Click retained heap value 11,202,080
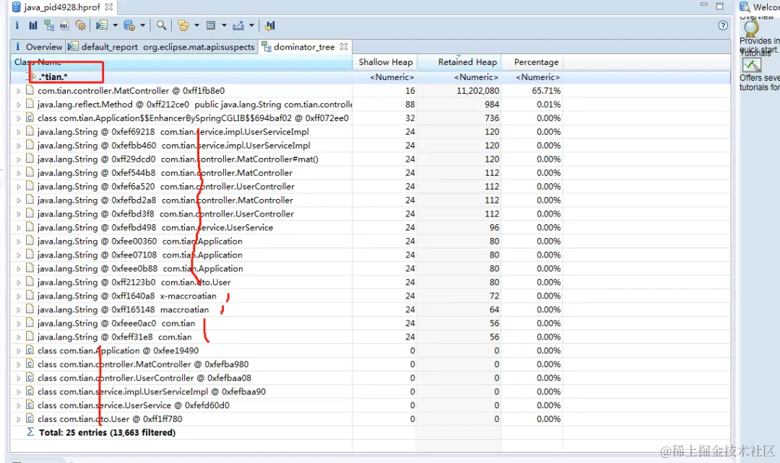The image size is (780, 463). 477,91
